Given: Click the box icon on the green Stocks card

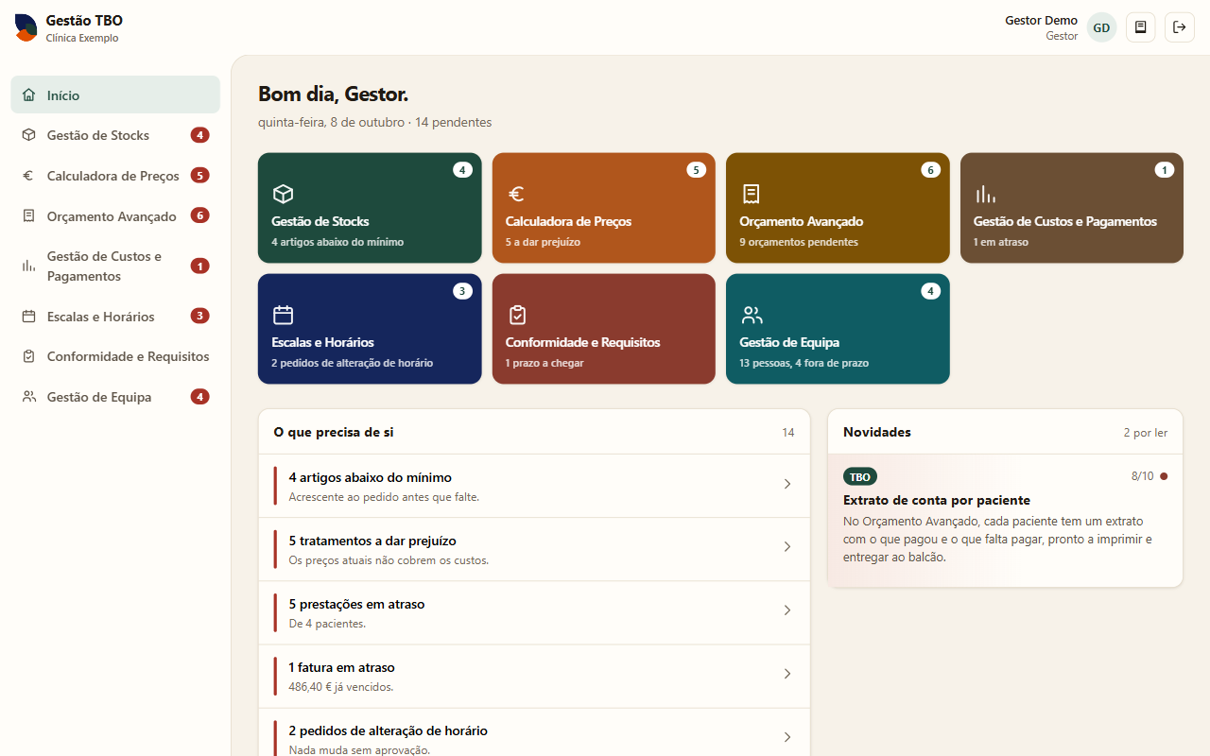Looking at the screenshot, I should [283, 194].
